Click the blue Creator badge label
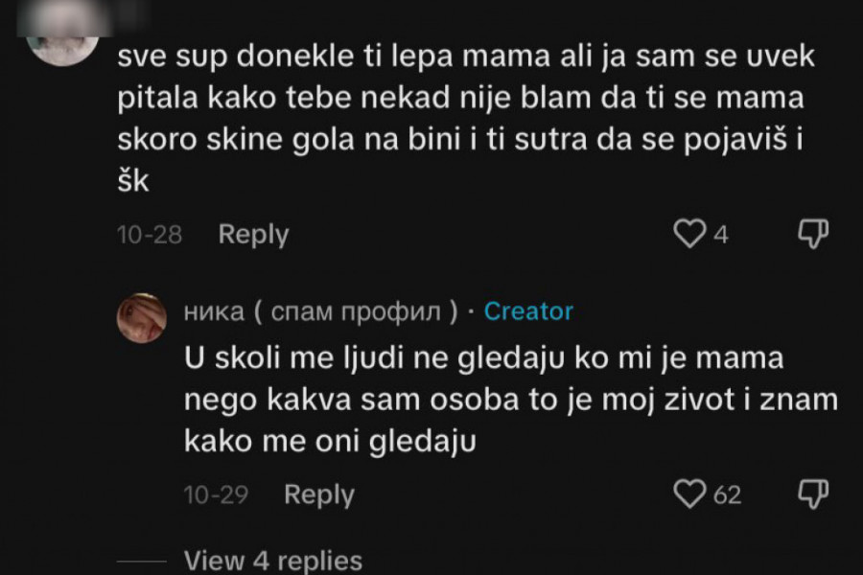The height and width of the screenshot is (575, 863). (x=528, y=311)
